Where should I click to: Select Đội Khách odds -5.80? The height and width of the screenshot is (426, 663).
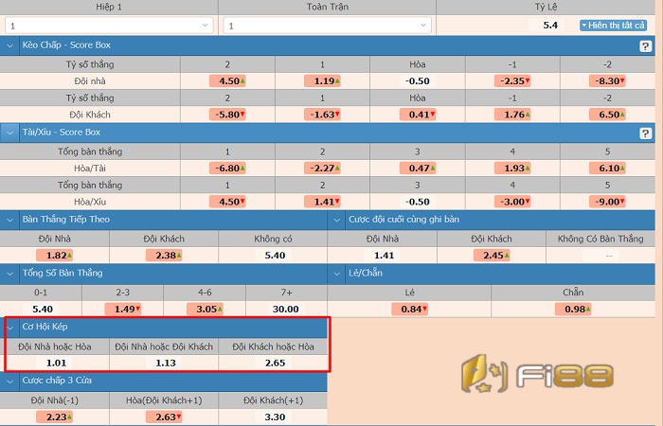pyautogui.click(x=227, y=115)
